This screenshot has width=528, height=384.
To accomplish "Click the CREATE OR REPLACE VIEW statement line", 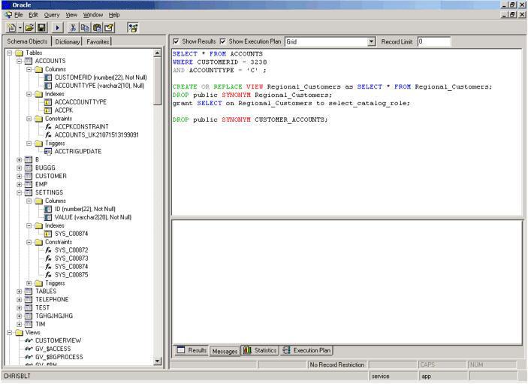I will tap(332, 87).
